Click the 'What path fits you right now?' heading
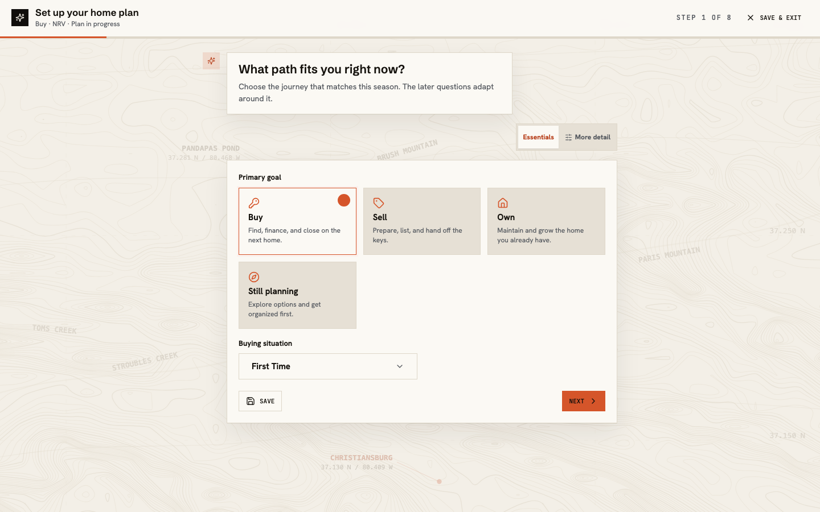The image size is (820, 512). (322, 69)
